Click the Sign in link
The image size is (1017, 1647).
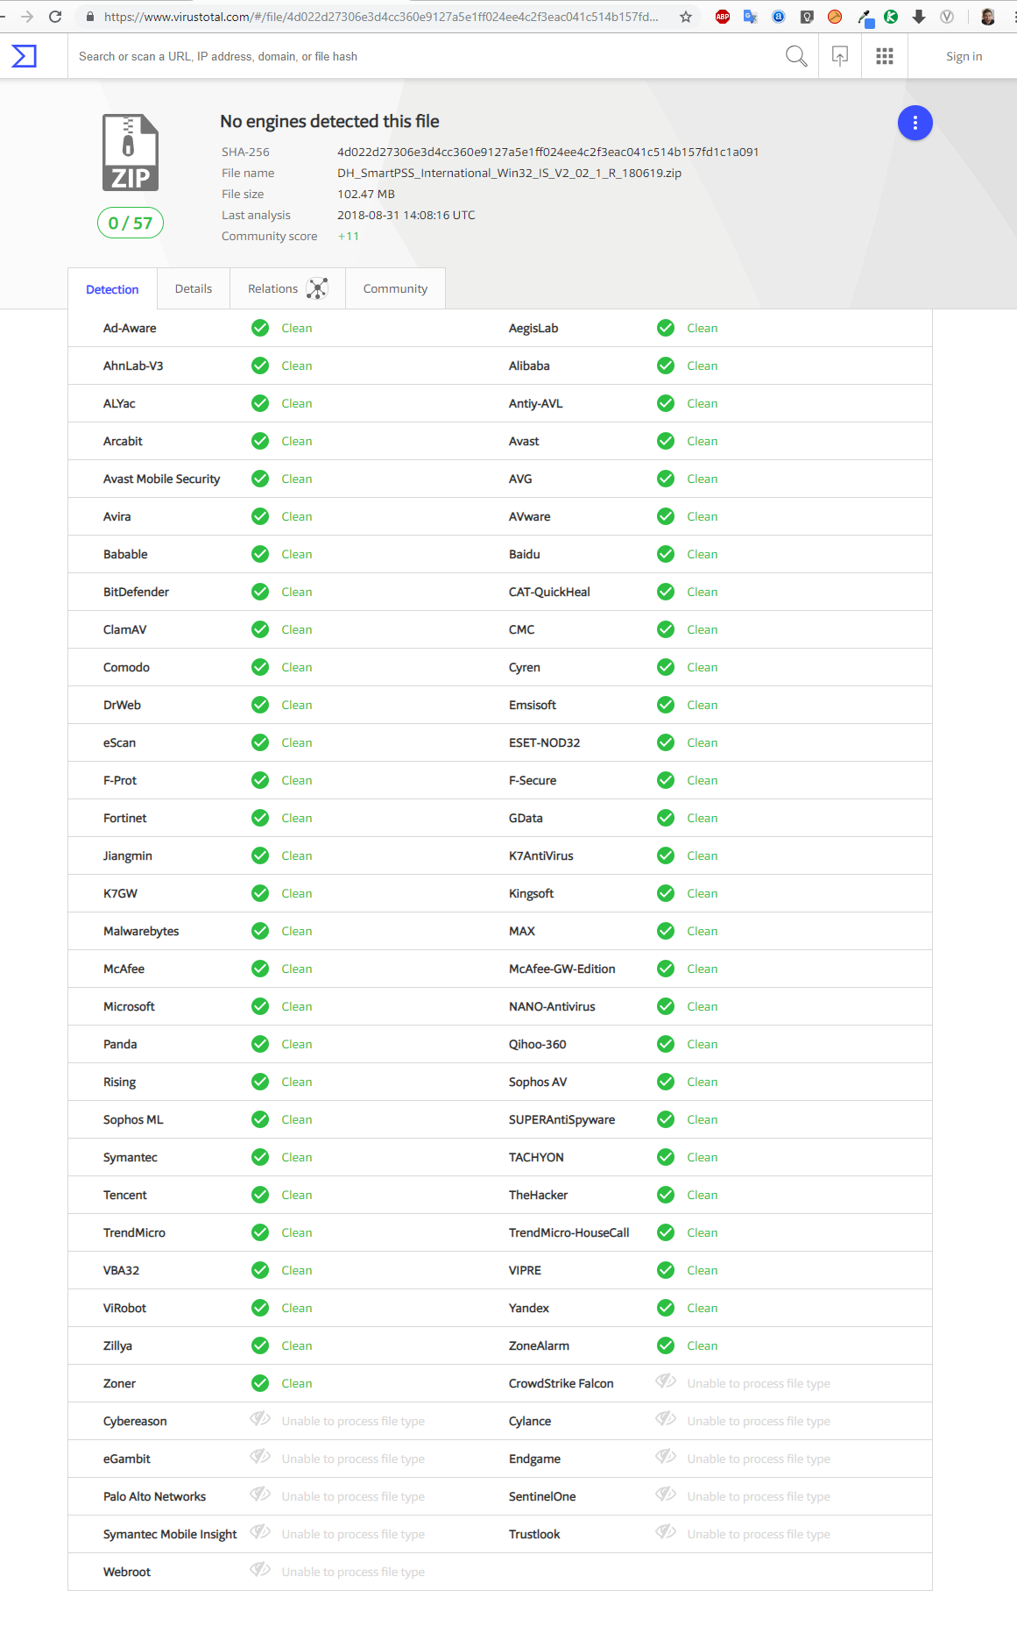pos(964,56)
